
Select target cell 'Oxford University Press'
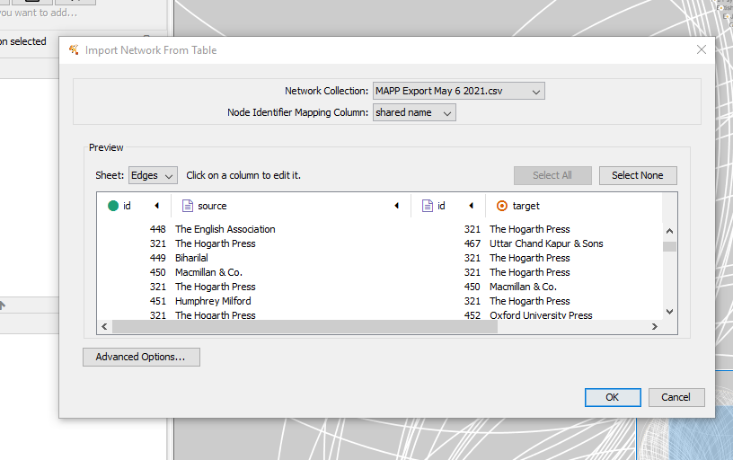(541, 315)
